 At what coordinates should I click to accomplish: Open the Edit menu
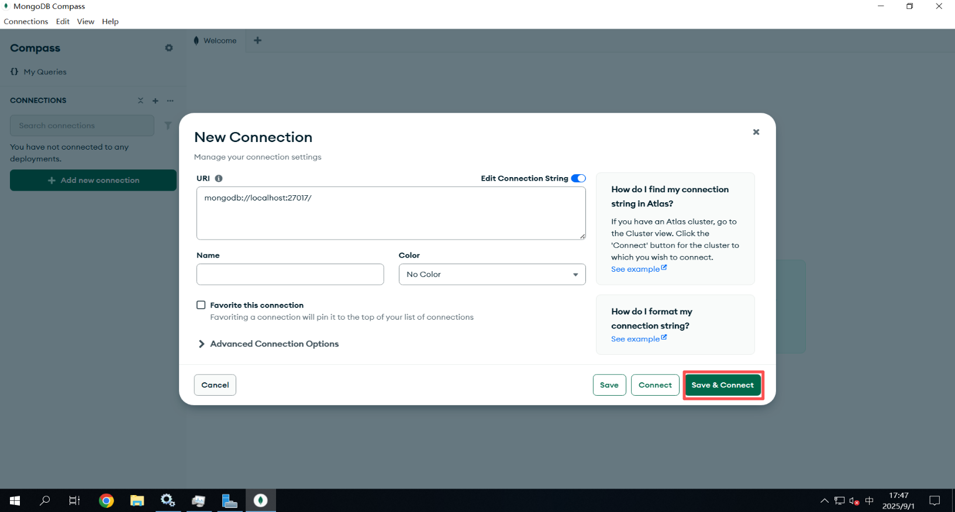(x=63, y=22)
